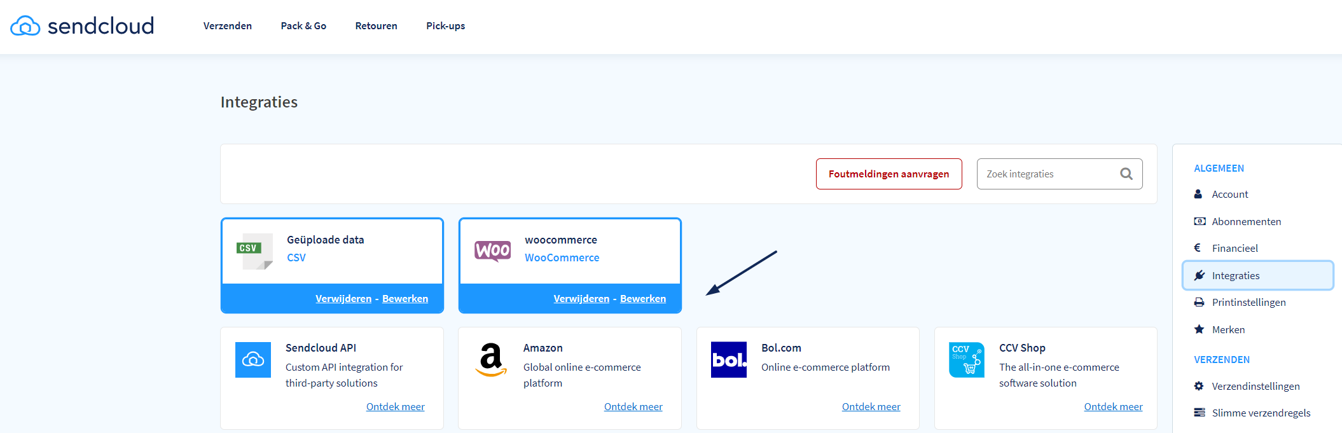Click Verwijderen on the CSV integration

click(x=343, y=298)
